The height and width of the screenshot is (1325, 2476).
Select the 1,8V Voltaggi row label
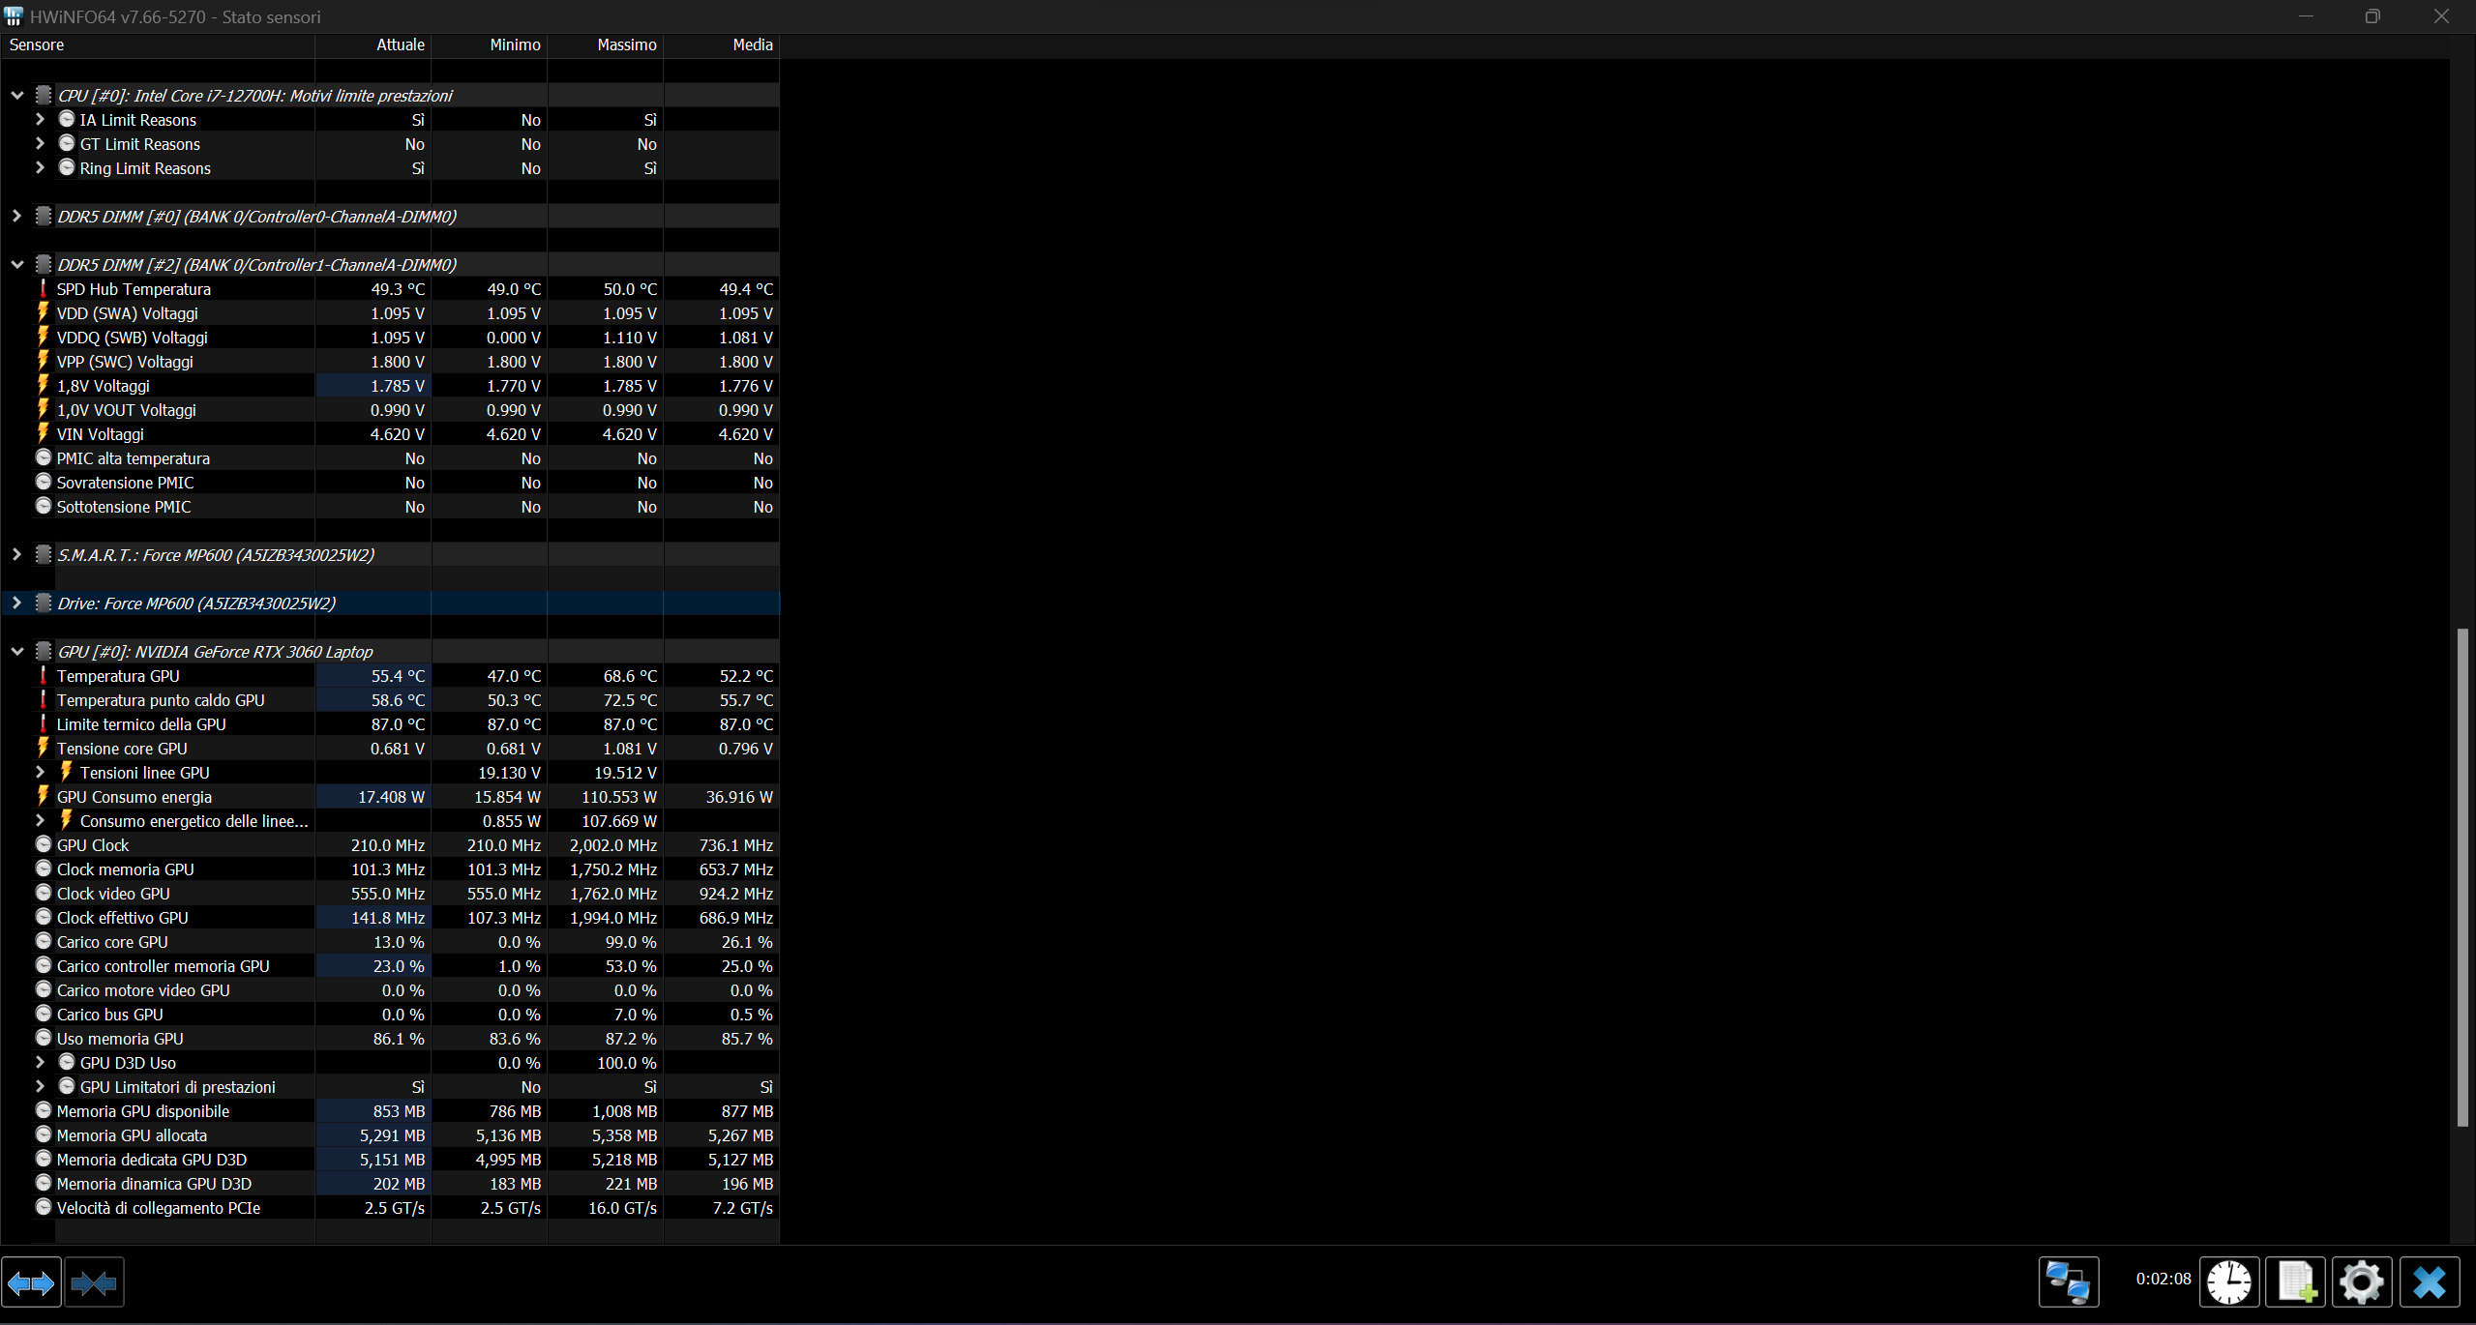coord(104,385)
